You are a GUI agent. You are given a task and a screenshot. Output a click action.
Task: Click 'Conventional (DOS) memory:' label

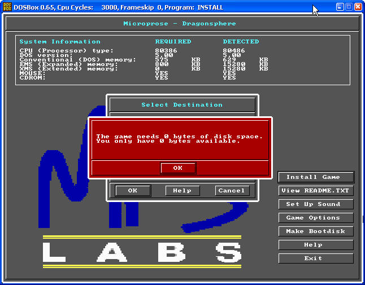(78, 59)
